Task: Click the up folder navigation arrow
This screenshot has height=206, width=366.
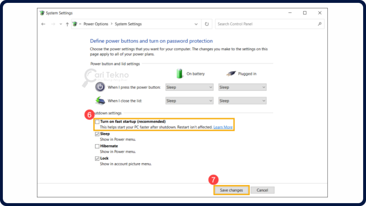Action: (x=68, y=24)
